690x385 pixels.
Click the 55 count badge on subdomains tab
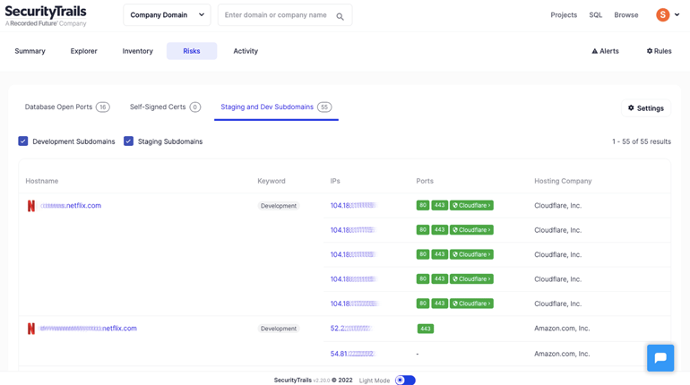coord(324,107)
